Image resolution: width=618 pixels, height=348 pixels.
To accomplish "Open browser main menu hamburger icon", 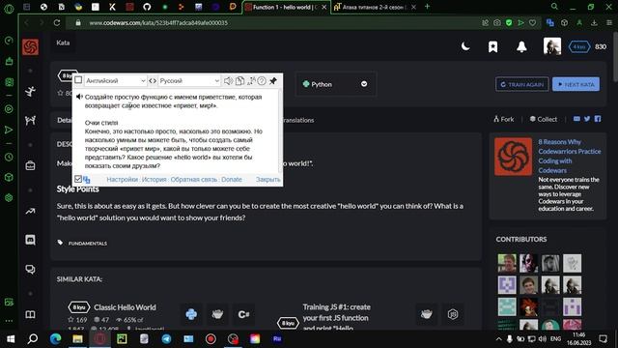I will (608, 23).
